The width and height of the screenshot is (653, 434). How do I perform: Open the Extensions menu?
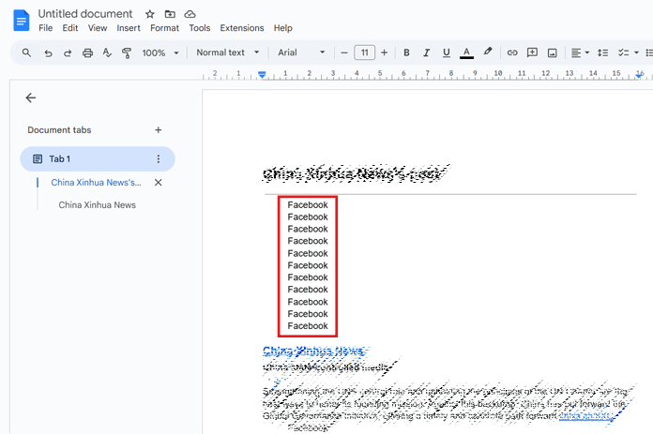[x=242, y=28]
